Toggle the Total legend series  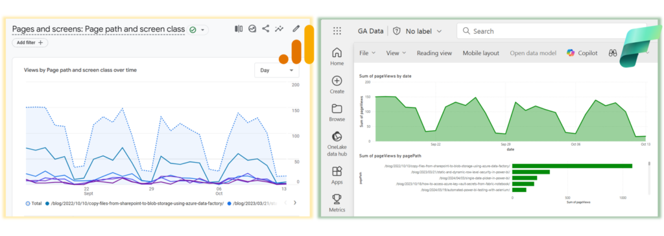(34, 204)
